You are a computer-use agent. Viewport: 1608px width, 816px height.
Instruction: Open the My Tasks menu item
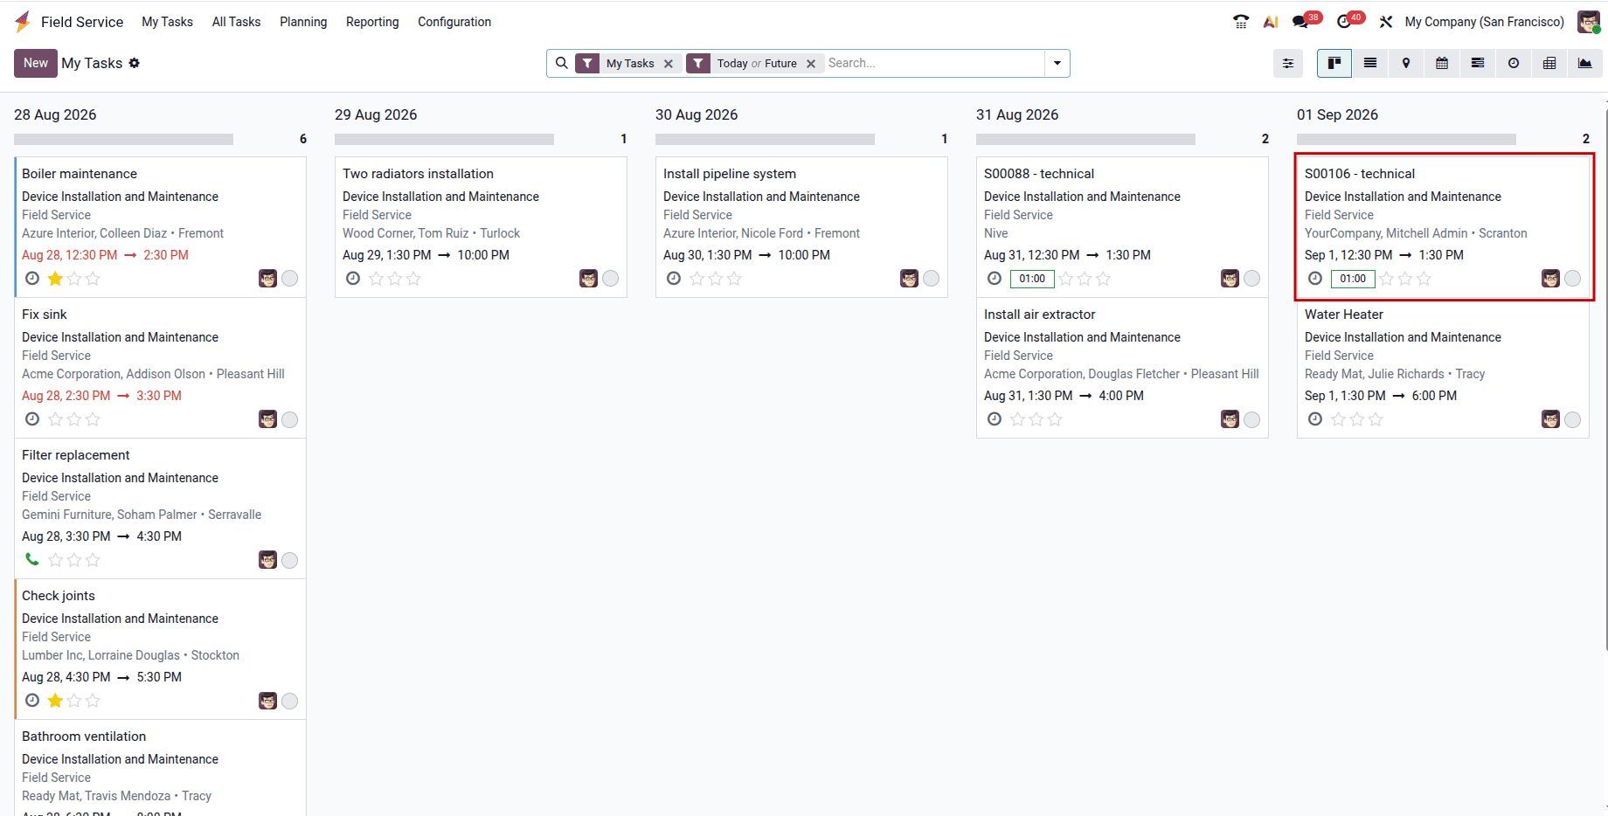tap(167, 22)
